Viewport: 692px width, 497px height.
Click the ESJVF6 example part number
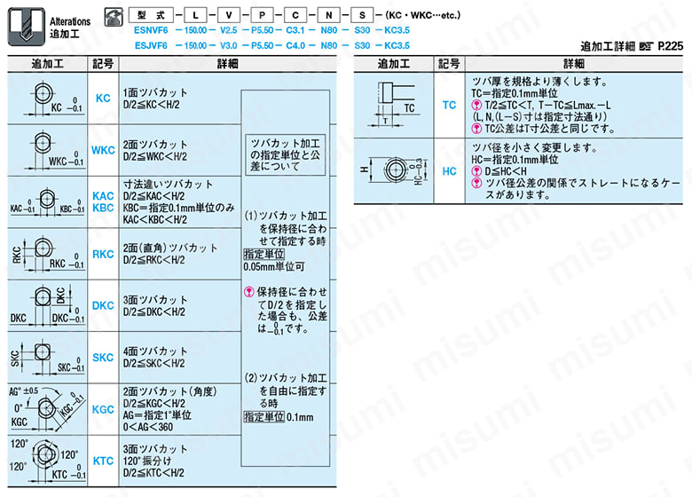coord(151,45)
